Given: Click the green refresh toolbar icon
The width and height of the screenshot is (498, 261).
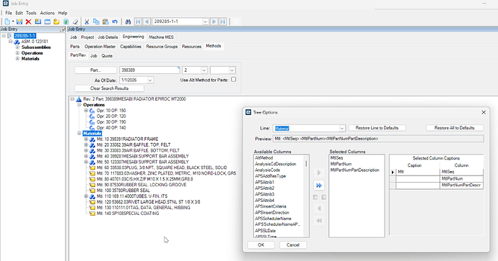Looking at the screenshot, I should pyautogui.click(x=66, y=22).
